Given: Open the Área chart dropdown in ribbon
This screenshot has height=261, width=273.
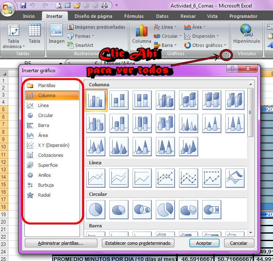Looking at the screenshot, I should tap(195, 27).
